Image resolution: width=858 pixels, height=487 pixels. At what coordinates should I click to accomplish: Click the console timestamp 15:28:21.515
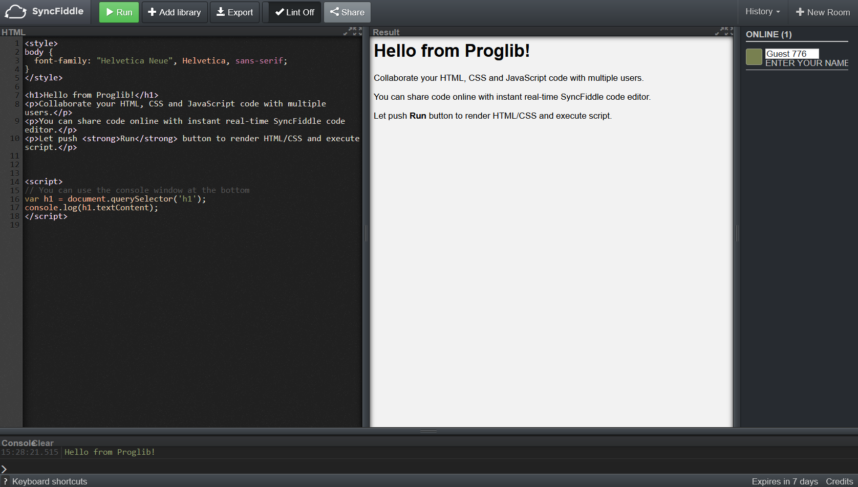pos(30,452)
